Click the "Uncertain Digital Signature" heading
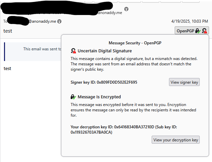The image size is (212, 162). (x=105, y=51)
